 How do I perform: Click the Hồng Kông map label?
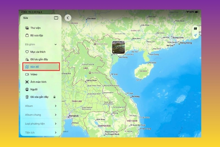(186, 43)
